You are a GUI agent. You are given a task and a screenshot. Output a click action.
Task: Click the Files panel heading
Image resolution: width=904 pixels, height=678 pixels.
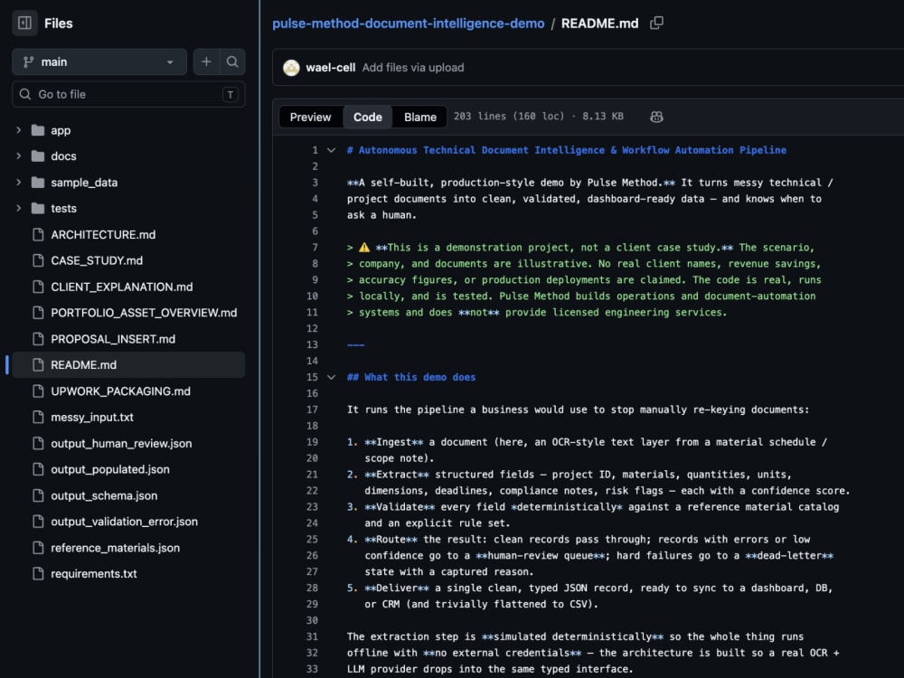pyautogui.click(x=58, y=24)
